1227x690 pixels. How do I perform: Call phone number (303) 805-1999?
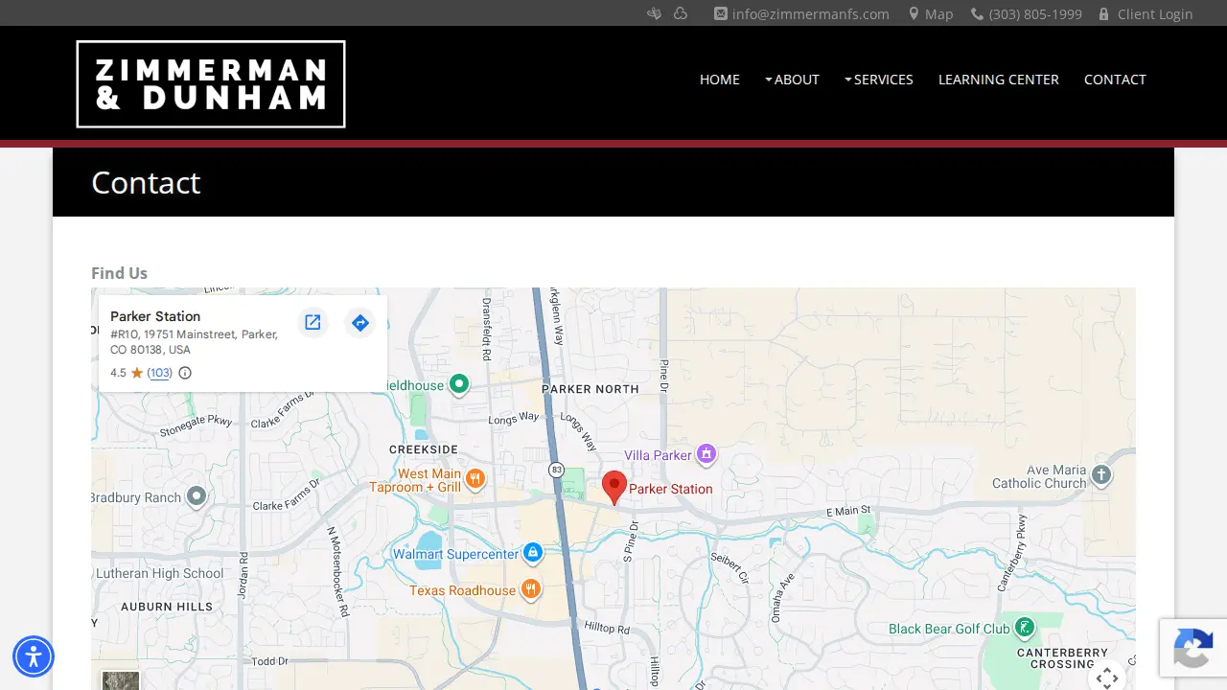click(x=1027, y=13)
